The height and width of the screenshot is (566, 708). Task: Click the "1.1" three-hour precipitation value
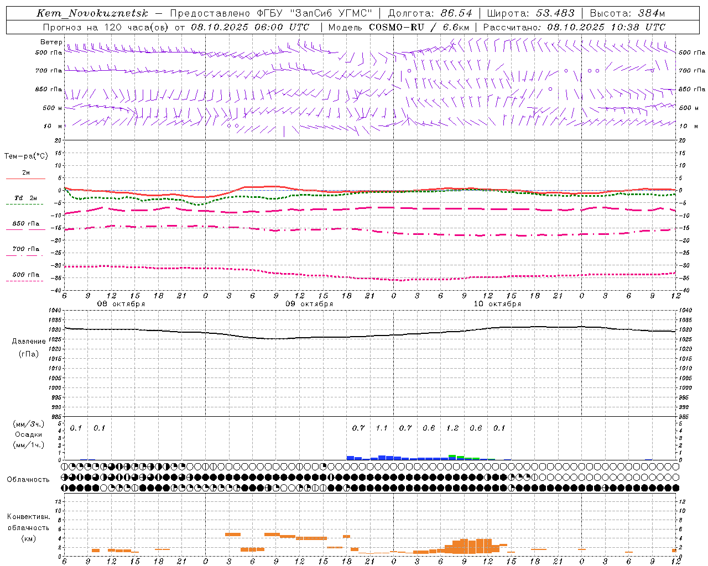(x=382, y=428)
